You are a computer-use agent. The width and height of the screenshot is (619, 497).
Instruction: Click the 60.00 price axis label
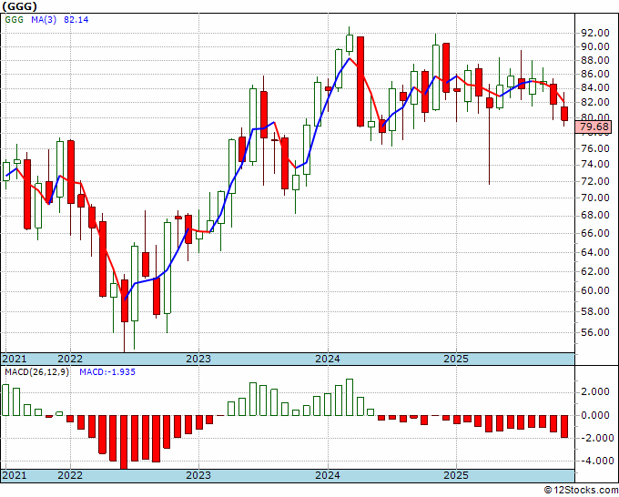[x=595, y=291]
